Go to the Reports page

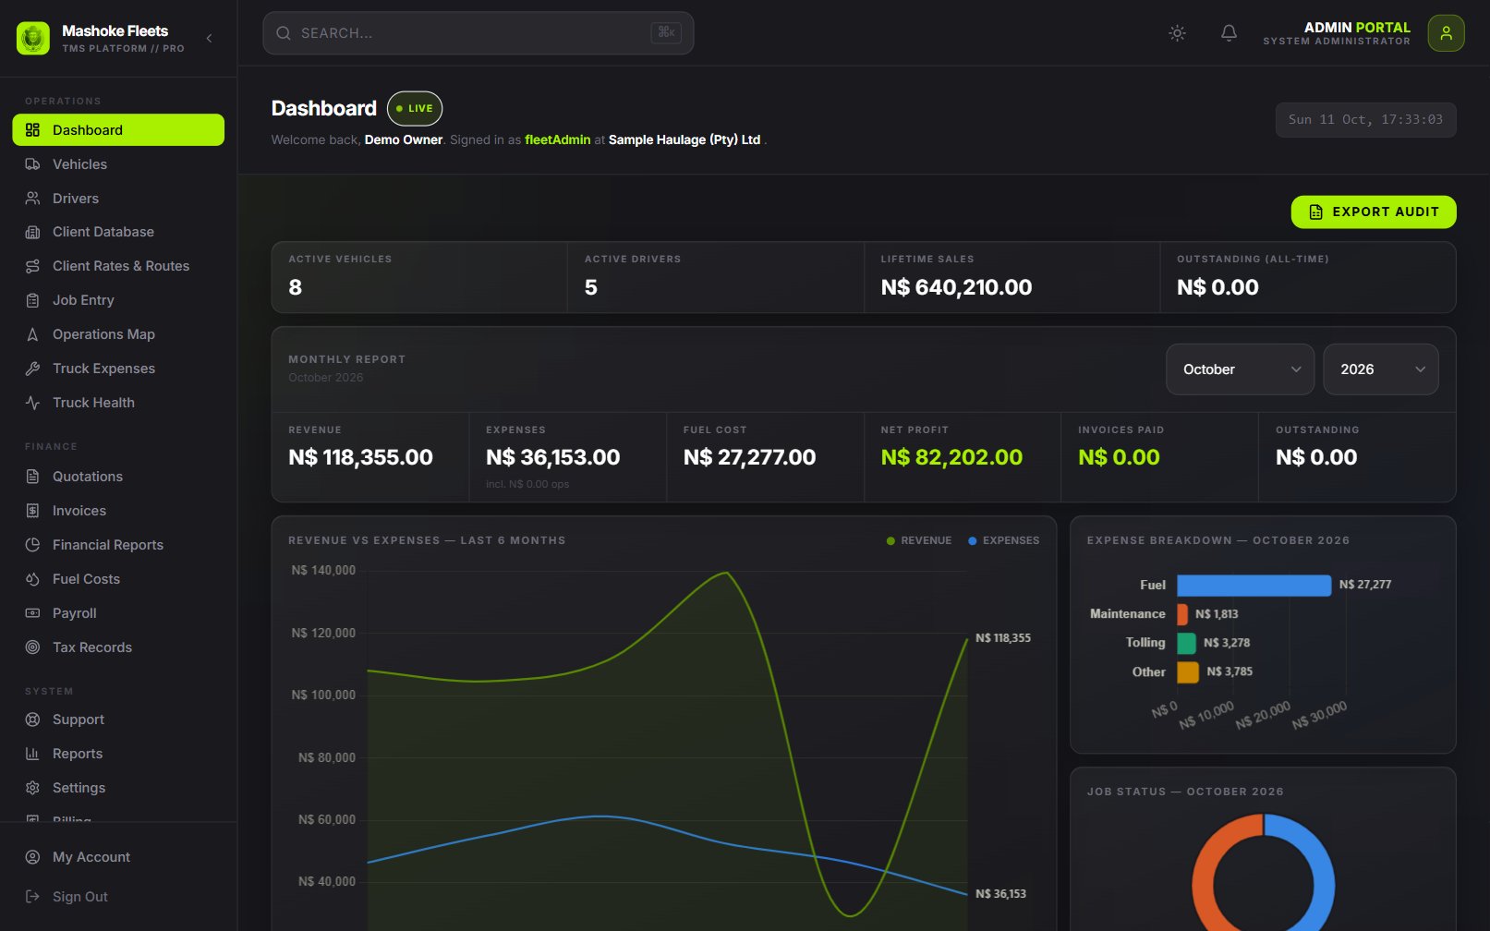118,754
